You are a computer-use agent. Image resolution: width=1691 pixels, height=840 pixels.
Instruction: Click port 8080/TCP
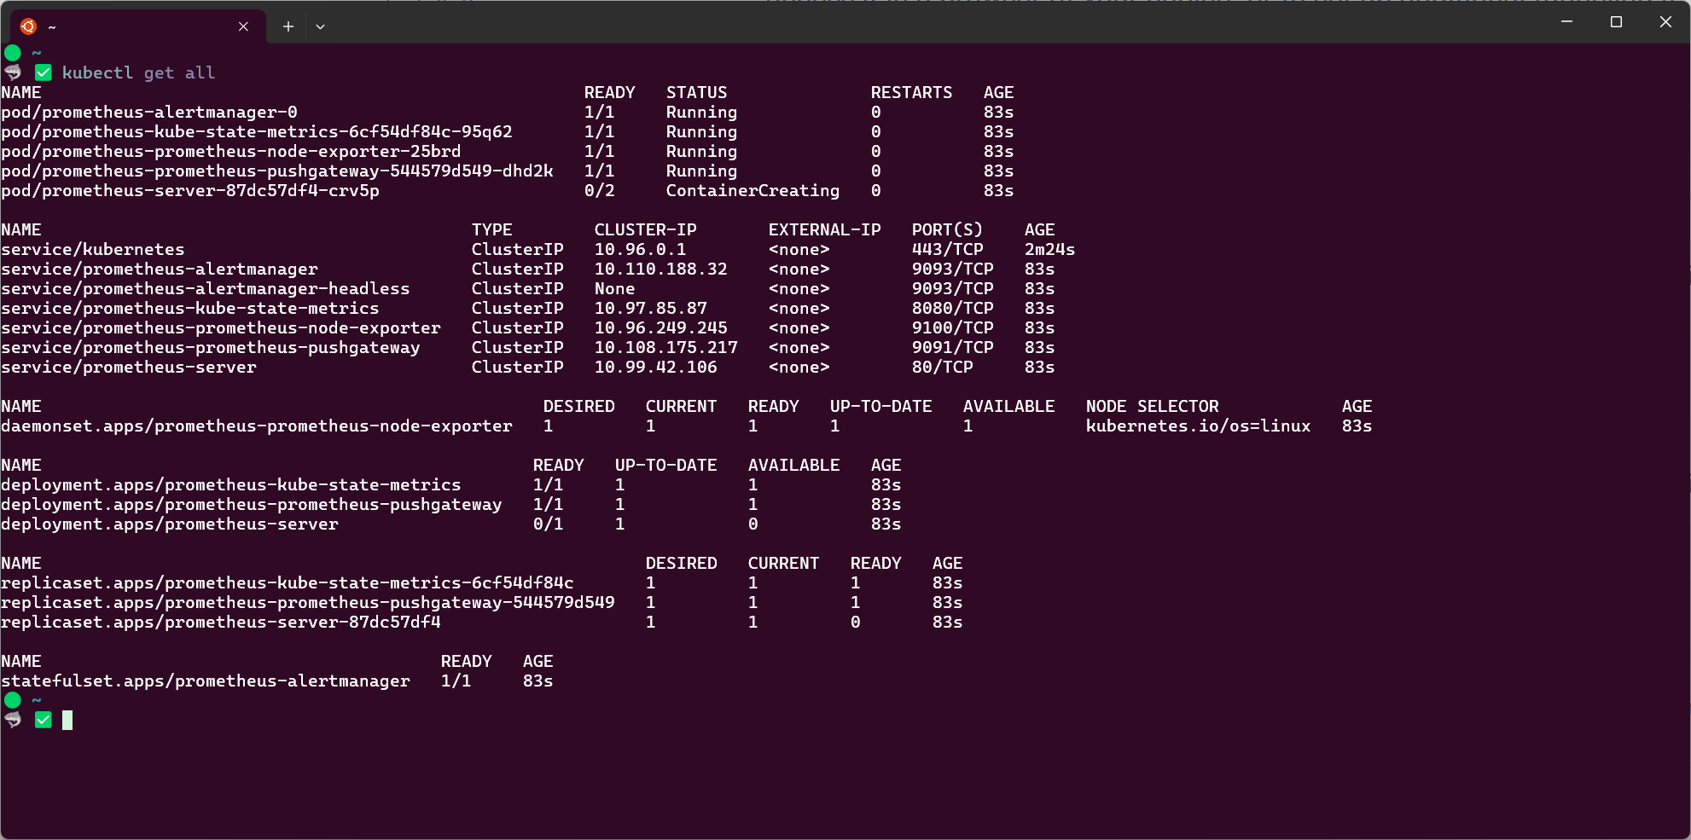coord(953,308)
